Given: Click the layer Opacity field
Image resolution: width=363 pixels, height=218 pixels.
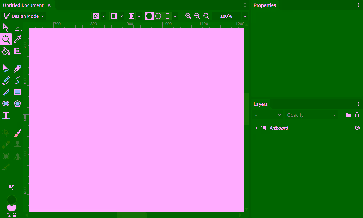Looking at the screenshot, I should (311, 115).
